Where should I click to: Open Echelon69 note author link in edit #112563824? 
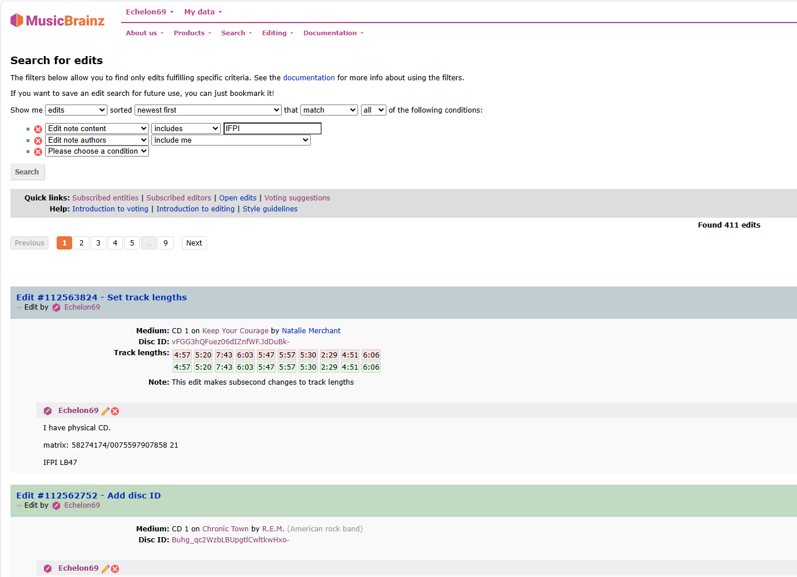click(79, 411)
